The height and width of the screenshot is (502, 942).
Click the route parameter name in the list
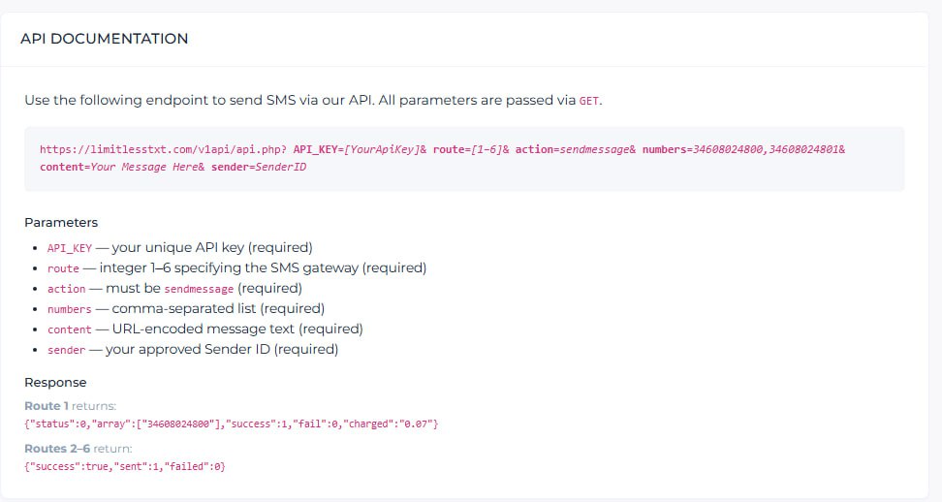coord(63,268)
